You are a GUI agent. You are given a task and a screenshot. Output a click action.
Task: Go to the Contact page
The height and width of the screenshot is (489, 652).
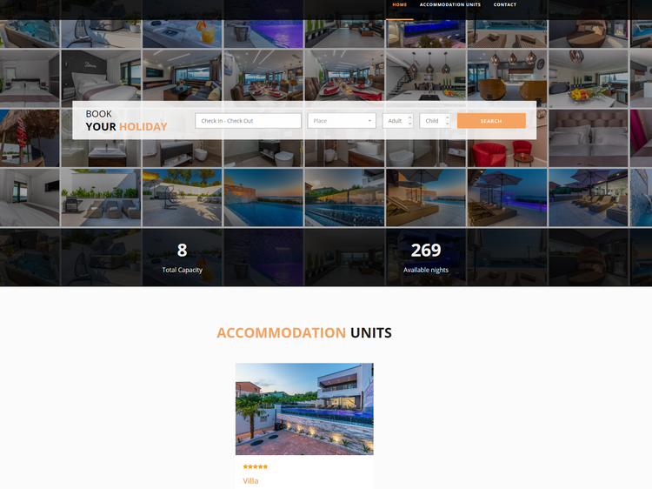pos(505,4)
